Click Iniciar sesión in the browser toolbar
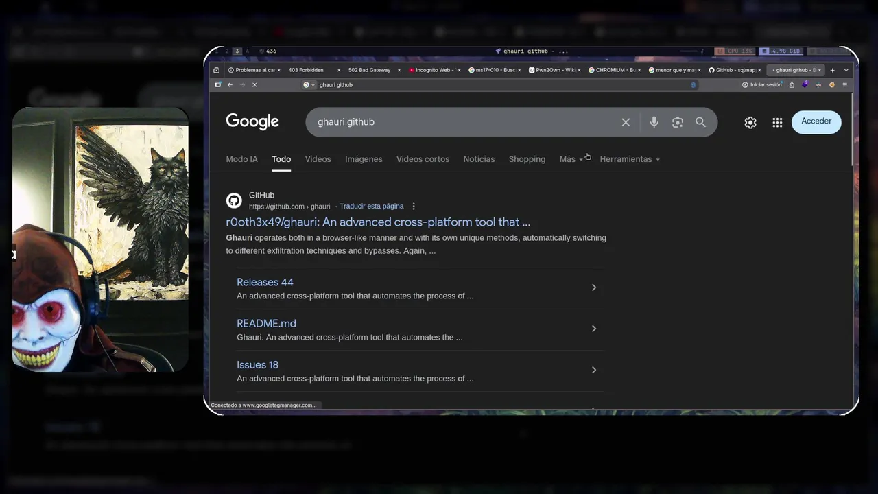 click(x=762, y=85)
